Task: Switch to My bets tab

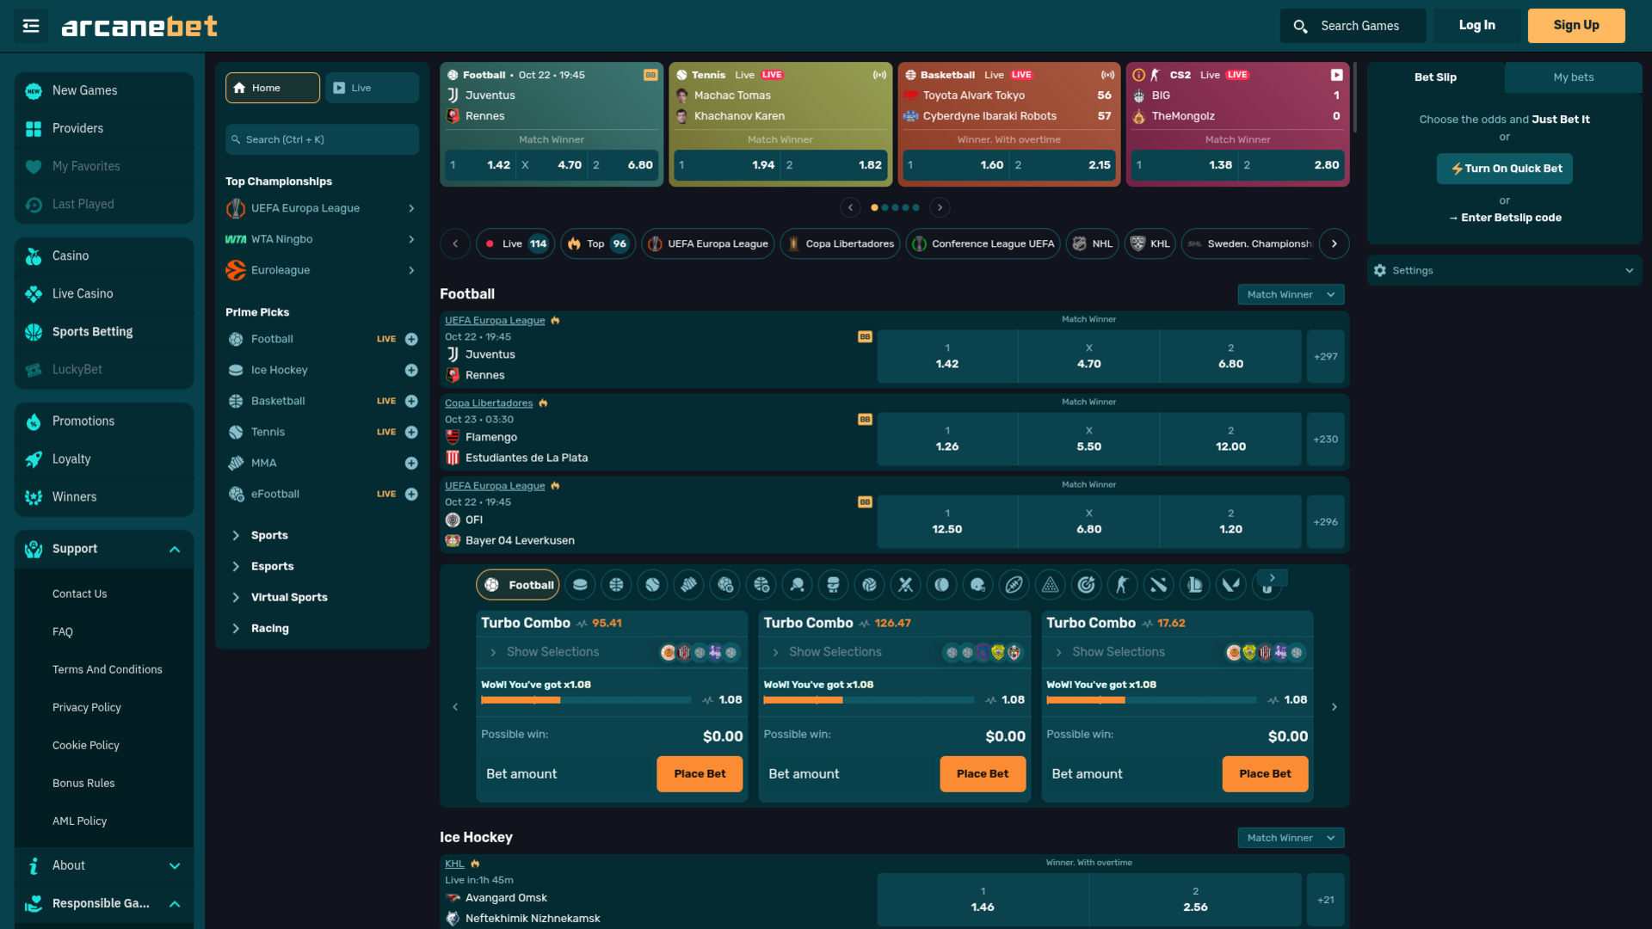Action: click(x=1573, y=77)
